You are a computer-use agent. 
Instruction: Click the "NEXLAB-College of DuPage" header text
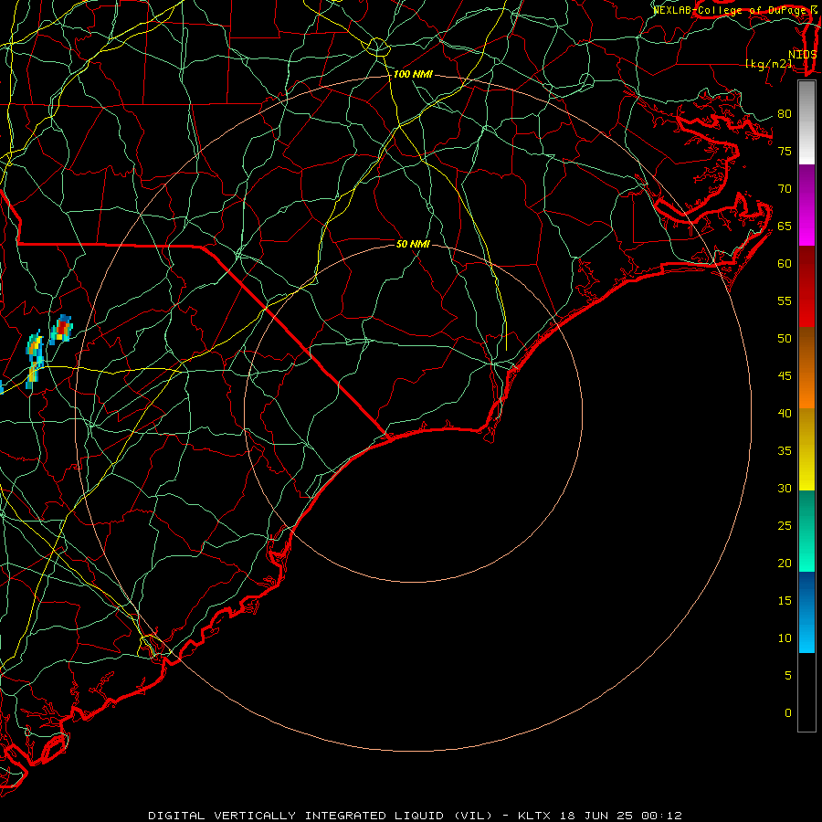pyautogui.click(x=731, y=10)
